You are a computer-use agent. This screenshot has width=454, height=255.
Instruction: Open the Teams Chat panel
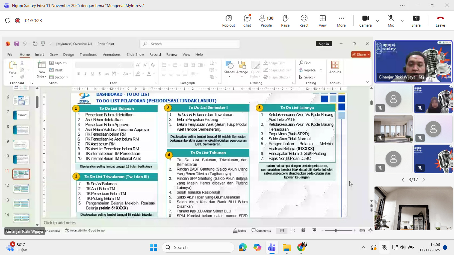(247, 21)
